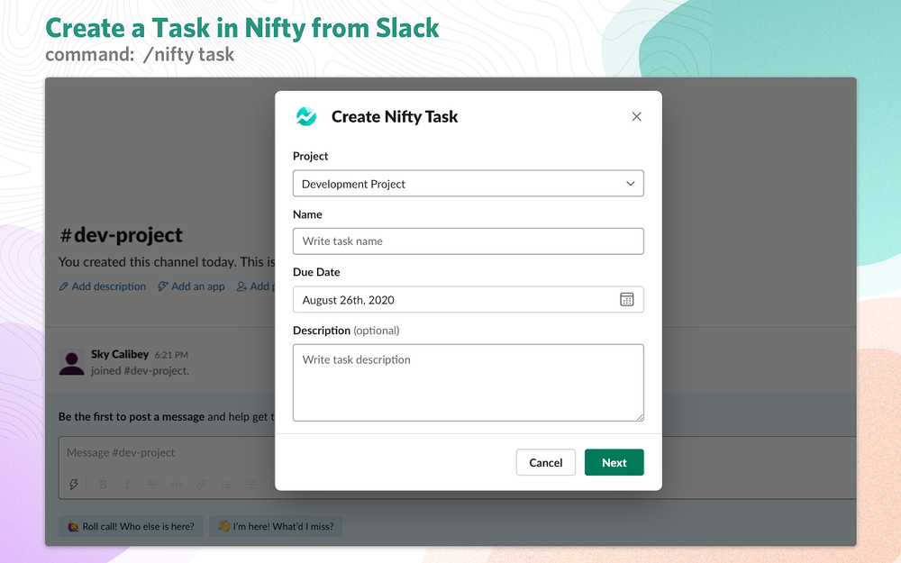This screenshot has width=901, height=563.
Task: Open Sky Calibey's avatar
Action: pos(72,362)
